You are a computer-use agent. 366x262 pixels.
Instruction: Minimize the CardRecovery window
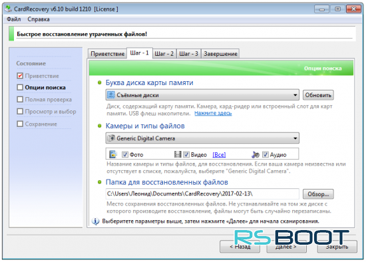pos(321,9)
